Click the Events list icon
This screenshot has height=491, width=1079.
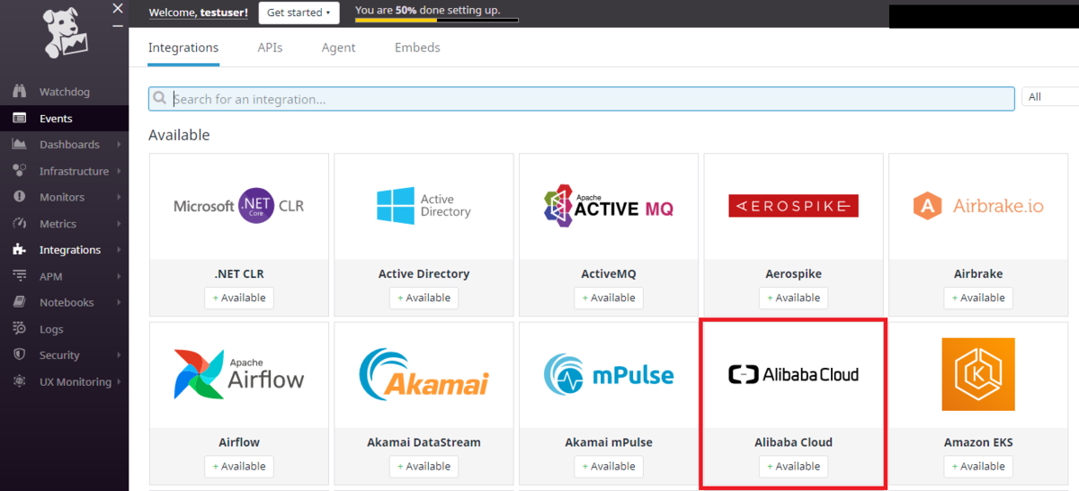(x=19, y=118)
